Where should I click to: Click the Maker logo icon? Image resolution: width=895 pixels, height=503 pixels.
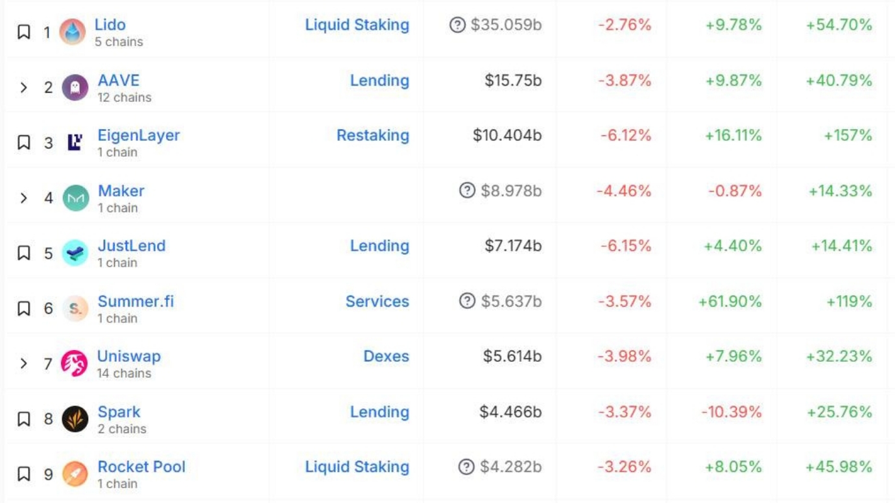coord(75,198)
